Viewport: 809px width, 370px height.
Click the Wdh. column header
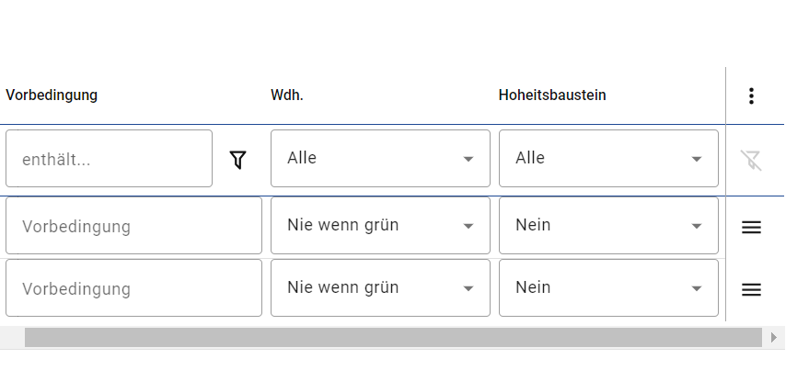(x=287, y=95)
